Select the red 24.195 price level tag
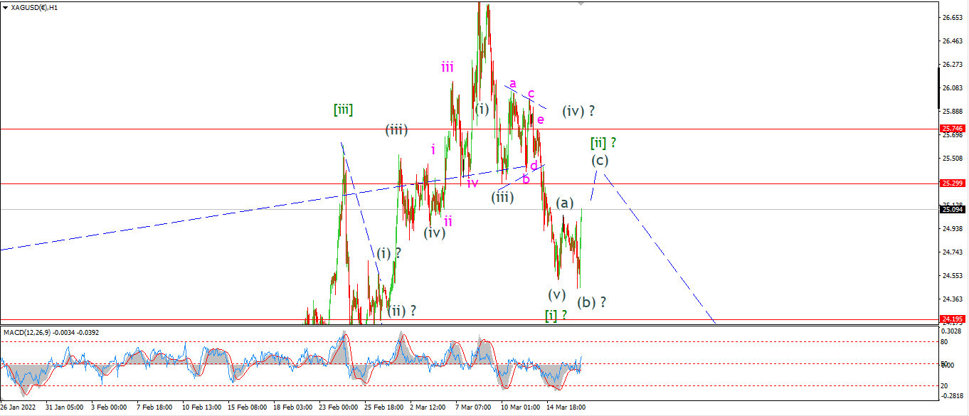Viewport: 969px width, 416px height. (952, 319)
